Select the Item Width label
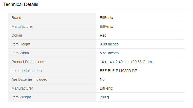This screenshot has height=108, width=193. [20, 53]
